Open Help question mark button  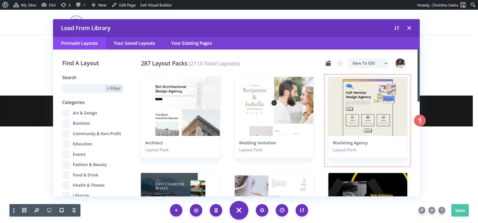tap(442, 210)
